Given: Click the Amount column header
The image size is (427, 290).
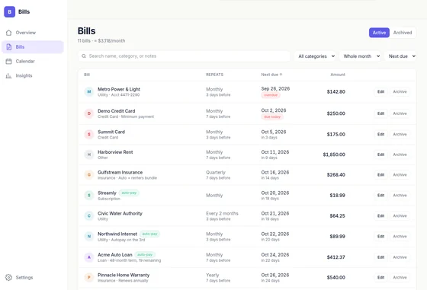Looking at the screenshot, I should (338, 75).
